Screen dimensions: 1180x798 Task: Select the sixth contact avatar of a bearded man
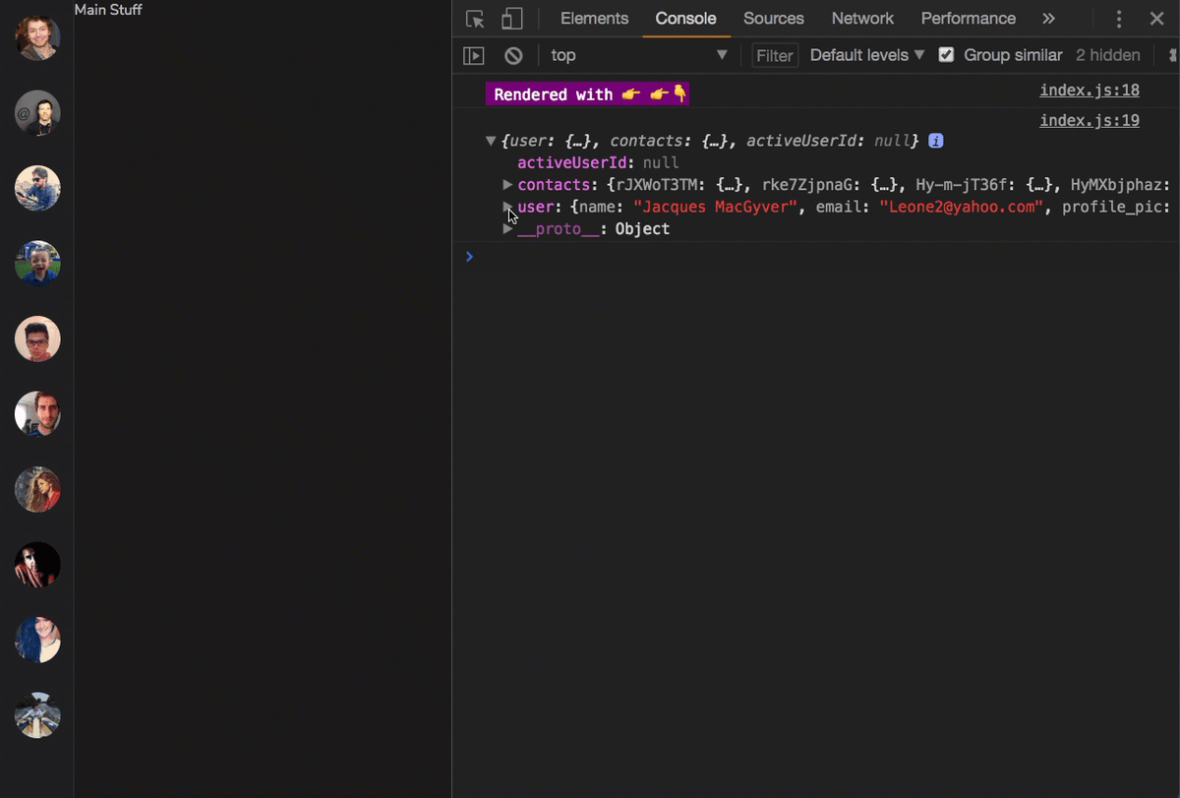(x=37, y=414)
